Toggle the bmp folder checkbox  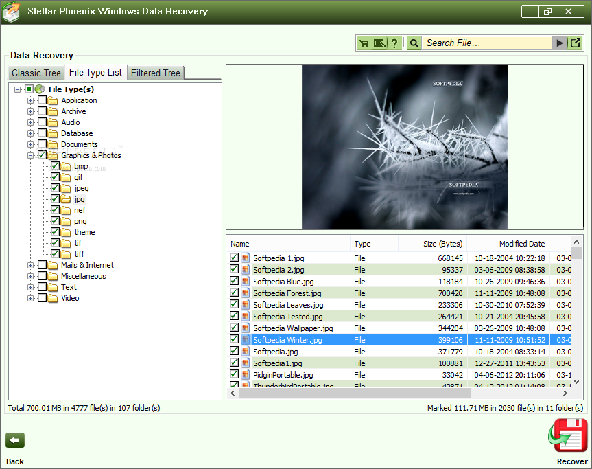55,166
